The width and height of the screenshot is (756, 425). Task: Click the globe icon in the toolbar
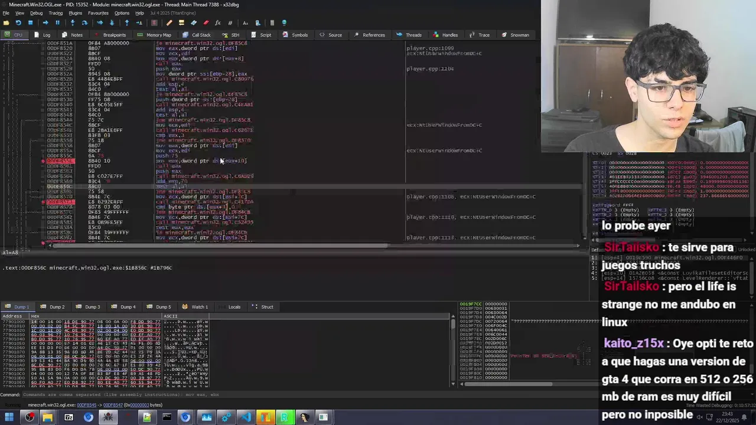coord(284,22)
